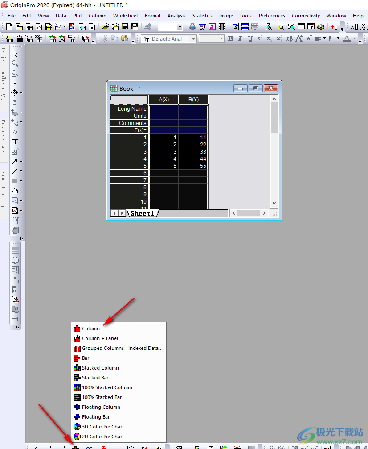Click the Video Builder film strip icon
The height and width of the screenshot is (449, 368).
pyautogui.click(x=222, y=27)
